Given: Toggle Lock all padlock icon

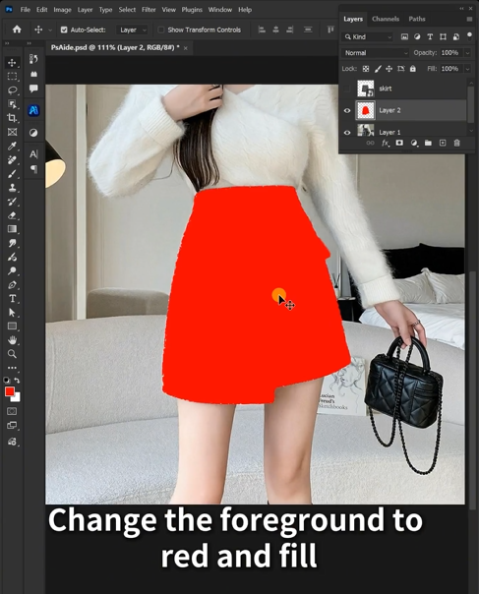Looking at the screenshot, I should 413,69.
